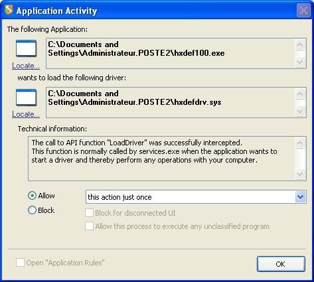Click up arrow in Technical information scrollbar
The height and width of the screenshot is (282, 314).
pos(300,143)
